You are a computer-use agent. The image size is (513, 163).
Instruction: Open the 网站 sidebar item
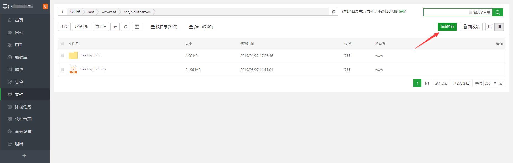coord(25,32)
